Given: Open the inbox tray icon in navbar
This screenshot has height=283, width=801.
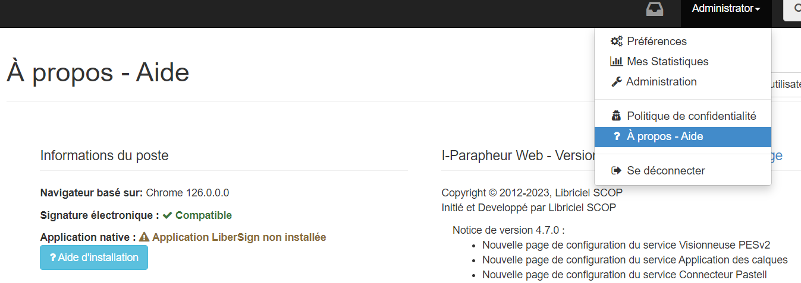Looking at the screenshot, I should (x=655, y=9).
